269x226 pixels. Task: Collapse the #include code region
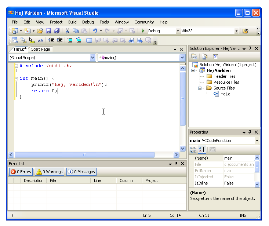coord(16,66)
